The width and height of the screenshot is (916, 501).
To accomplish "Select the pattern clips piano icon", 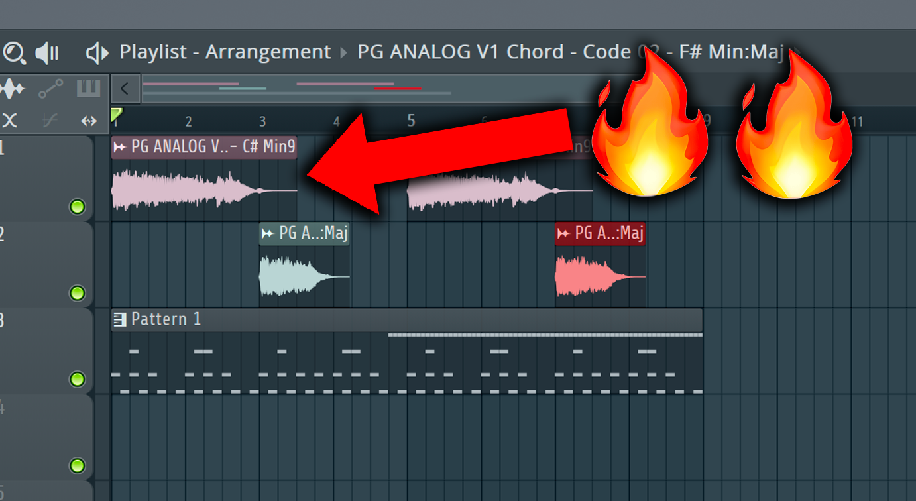I will tap(88, 88).
